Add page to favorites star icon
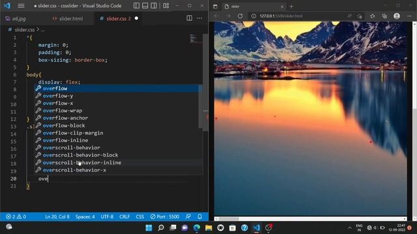 [360, 16]
